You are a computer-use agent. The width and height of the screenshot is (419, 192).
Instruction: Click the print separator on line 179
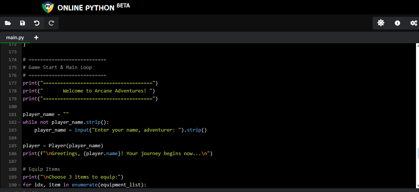coord(90,99)
